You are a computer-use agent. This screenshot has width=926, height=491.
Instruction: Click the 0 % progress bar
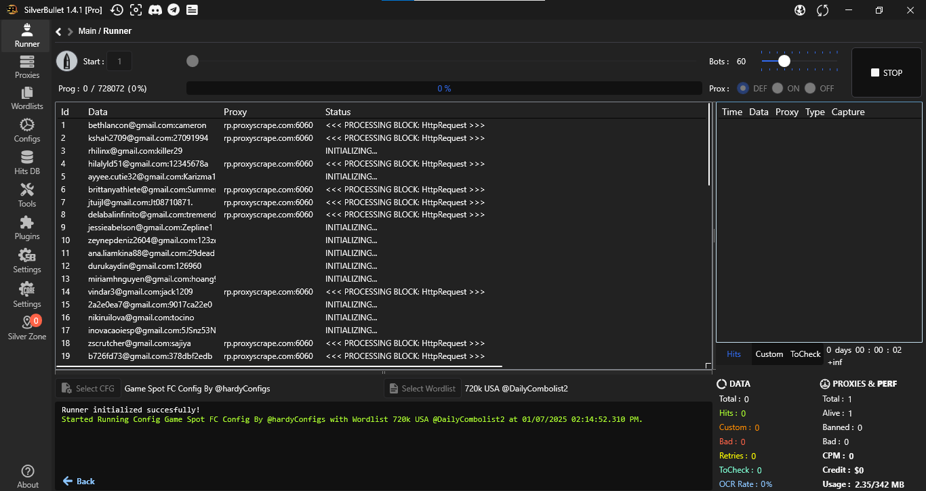tap(444, 88)
